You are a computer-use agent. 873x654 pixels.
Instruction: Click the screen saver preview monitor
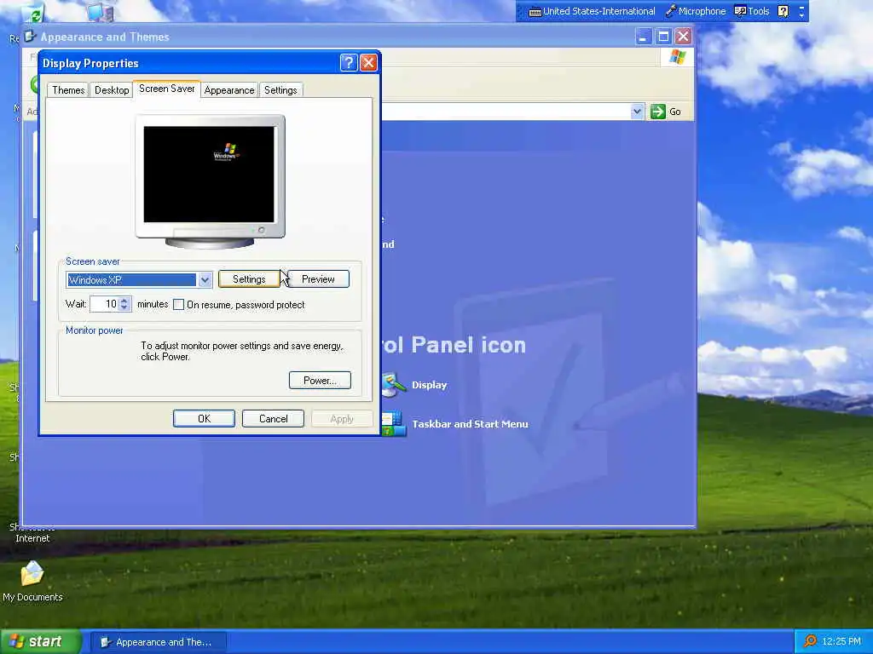[210, 181]
